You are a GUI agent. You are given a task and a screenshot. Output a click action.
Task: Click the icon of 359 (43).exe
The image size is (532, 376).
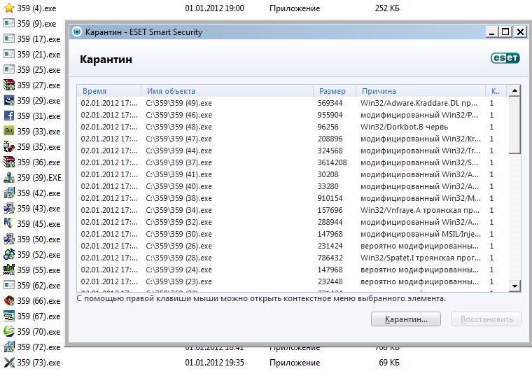coord(9,208)
